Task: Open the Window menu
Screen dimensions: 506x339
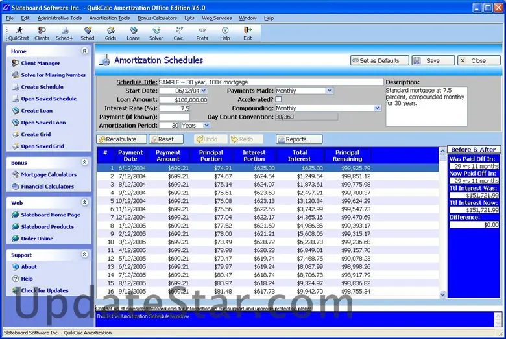Action: tap(248, 18)
